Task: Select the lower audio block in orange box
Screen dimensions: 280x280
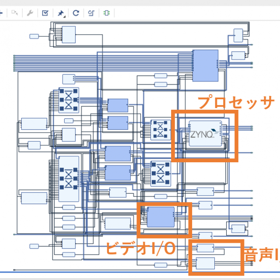Action: click(205, 263)
